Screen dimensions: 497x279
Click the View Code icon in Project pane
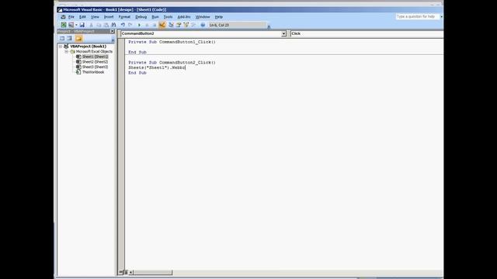(62, 38)
